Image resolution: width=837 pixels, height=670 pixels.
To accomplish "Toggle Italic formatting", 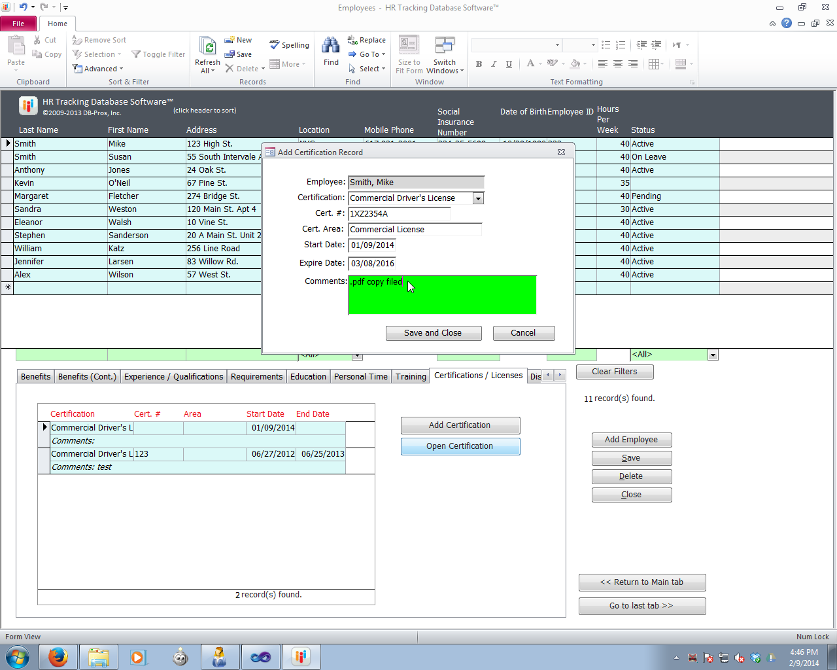I will pos(494,63).
